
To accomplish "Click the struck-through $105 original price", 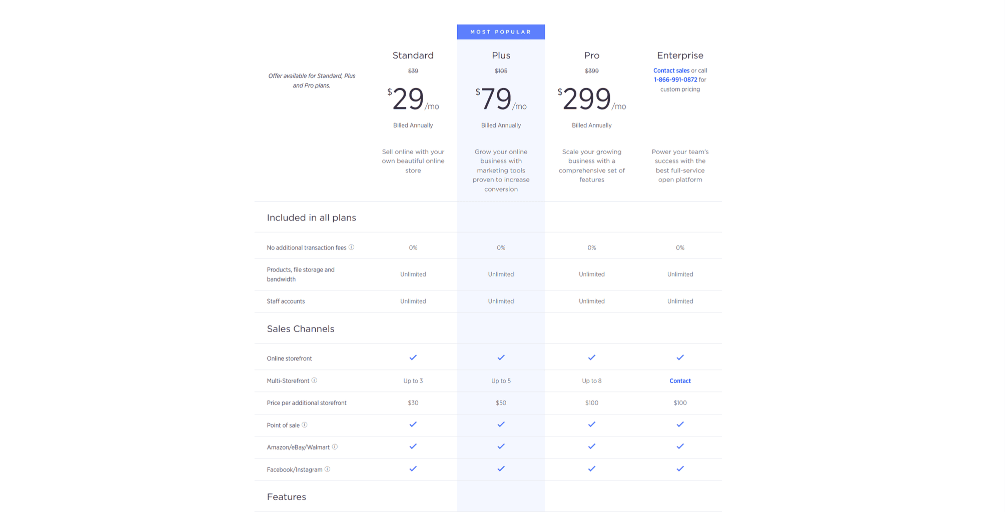I will point(501,71).
